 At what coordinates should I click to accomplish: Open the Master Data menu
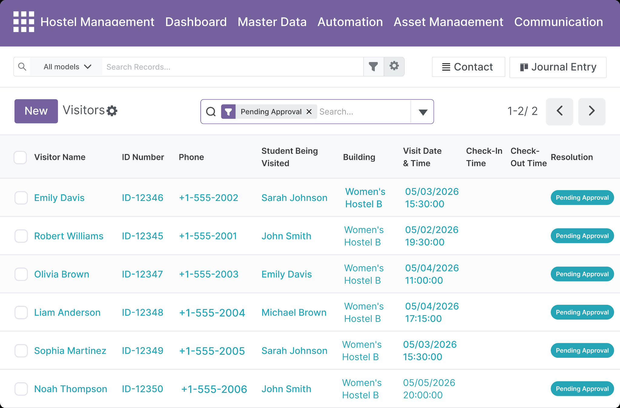click(x=272, y=22)
